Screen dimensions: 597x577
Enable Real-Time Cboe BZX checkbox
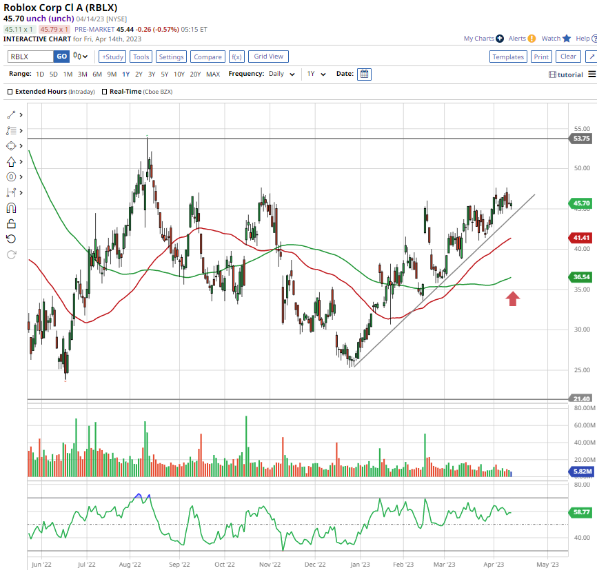104,92
